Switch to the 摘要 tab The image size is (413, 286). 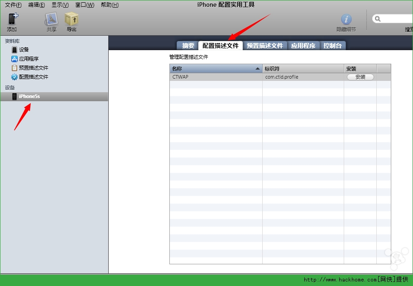[188, 46]
